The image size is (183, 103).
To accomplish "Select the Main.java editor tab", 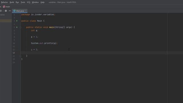I will click(x=20, y=11).
